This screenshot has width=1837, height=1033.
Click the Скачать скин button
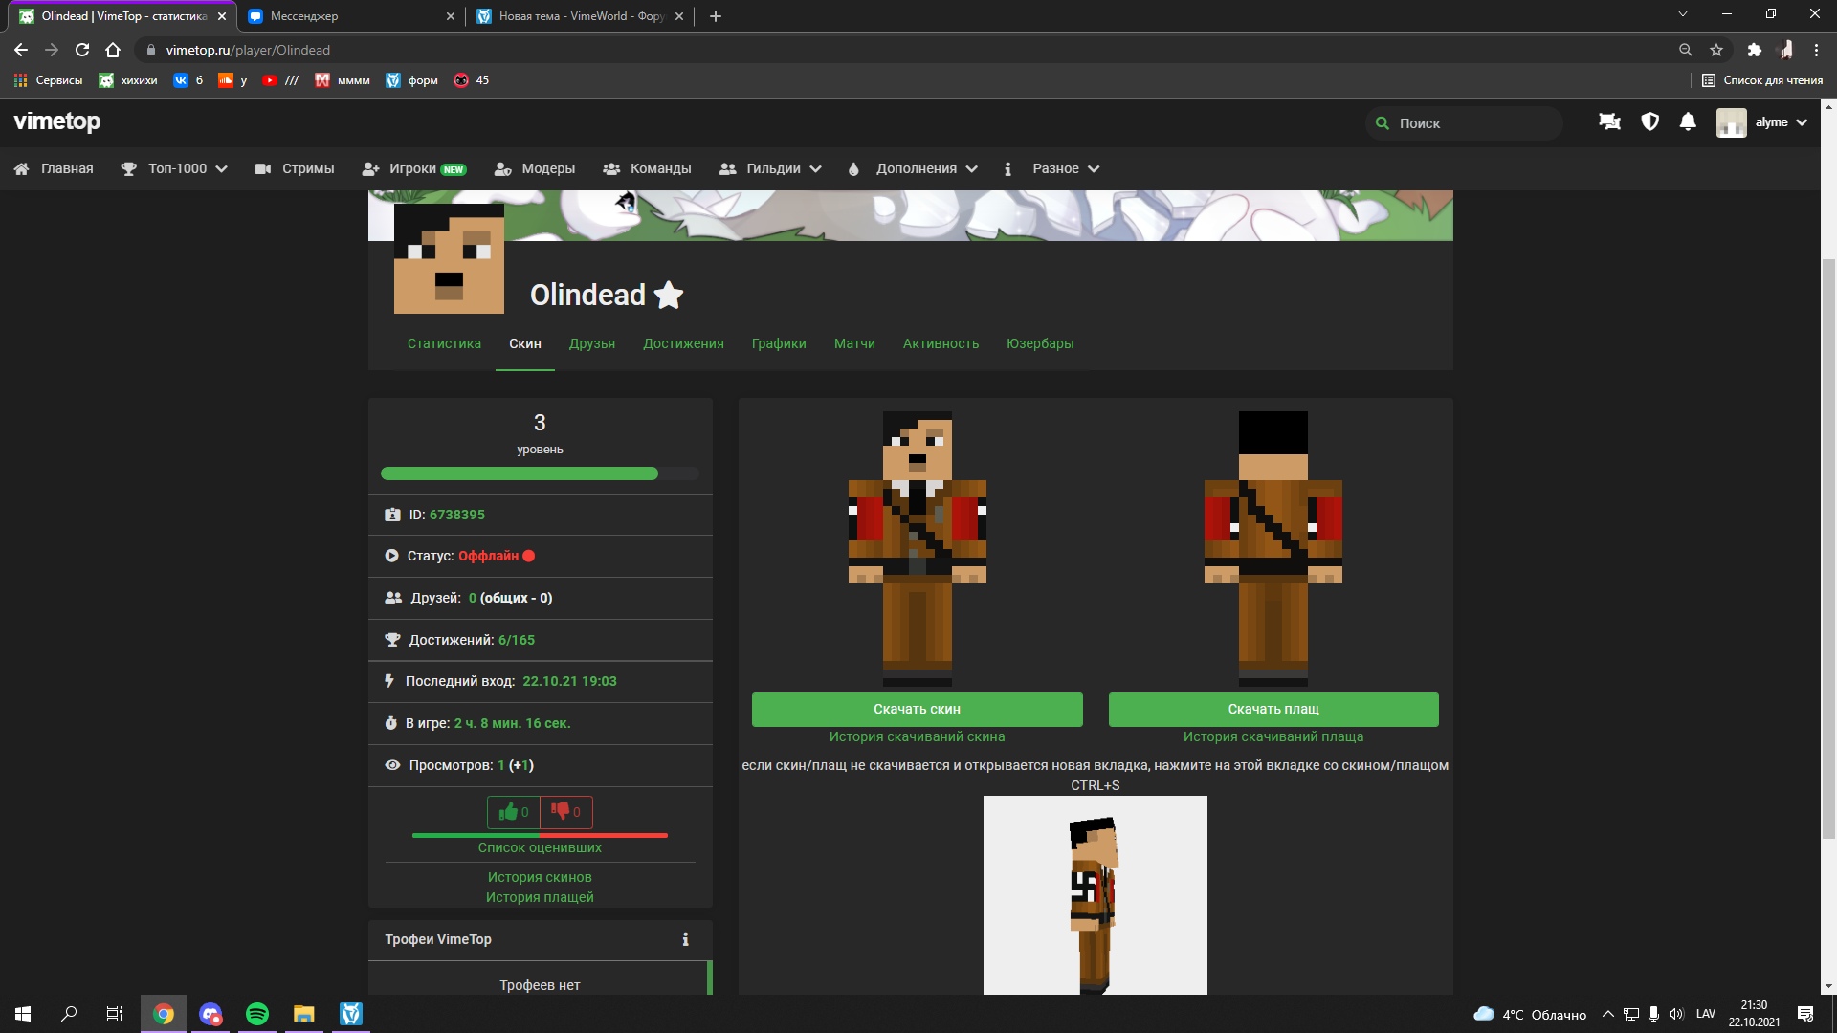click(917, 709)
